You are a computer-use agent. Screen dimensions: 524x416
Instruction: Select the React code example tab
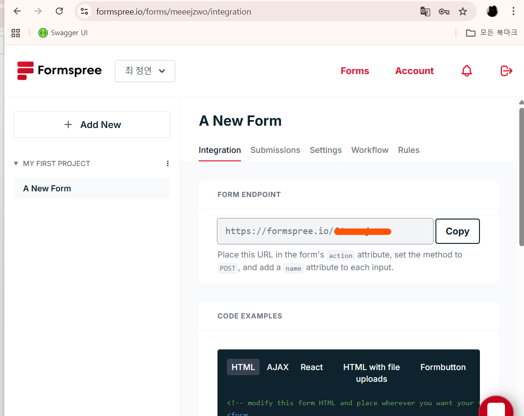click(312, 367)
